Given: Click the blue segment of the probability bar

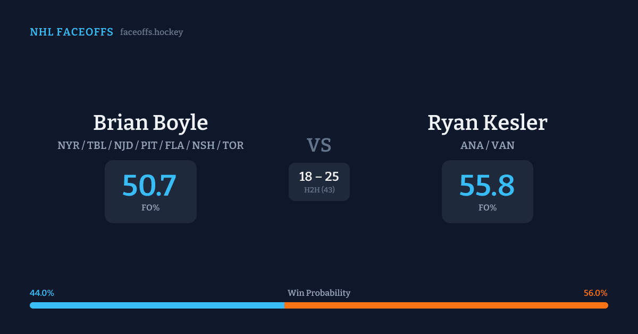Looking at the screenshot, I should pos(157,305).
